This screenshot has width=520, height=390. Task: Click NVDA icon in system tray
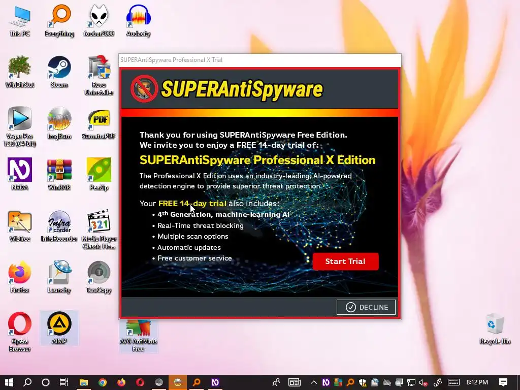(326, 382)
